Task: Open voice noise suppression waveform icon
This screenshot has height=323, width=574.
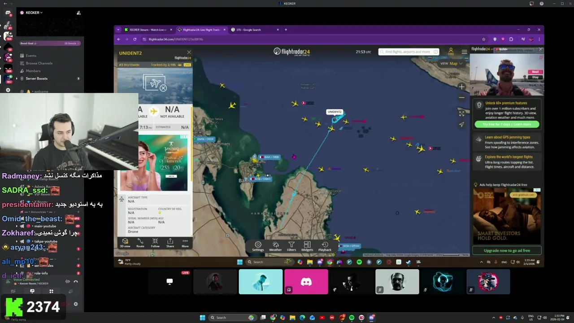Action: pyautogui.click(x=68, y=281)
